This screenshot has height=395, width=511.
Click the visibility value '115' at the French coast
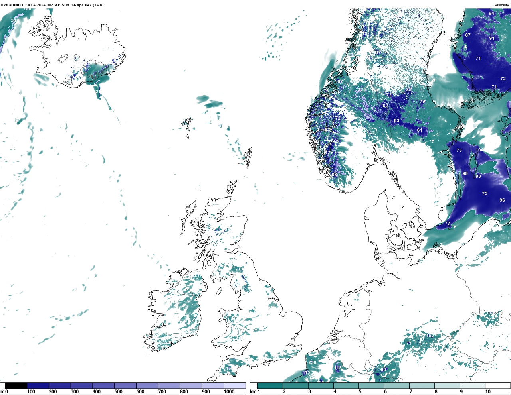tap(306, 373)
